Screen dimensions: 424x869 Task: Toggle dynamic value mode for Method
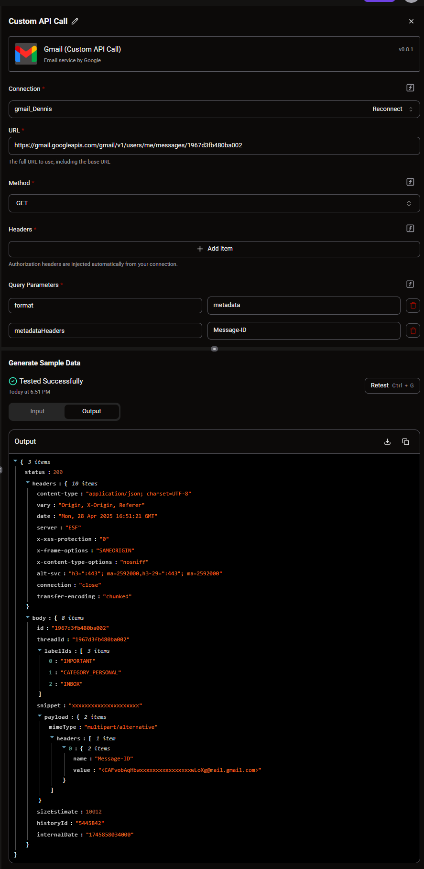pyautogui.click(x=410, y=182)
